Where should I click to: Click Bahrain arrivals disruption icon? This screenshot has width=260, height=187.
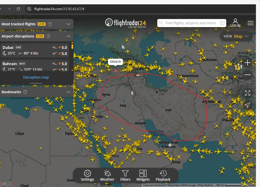[55, 64]
